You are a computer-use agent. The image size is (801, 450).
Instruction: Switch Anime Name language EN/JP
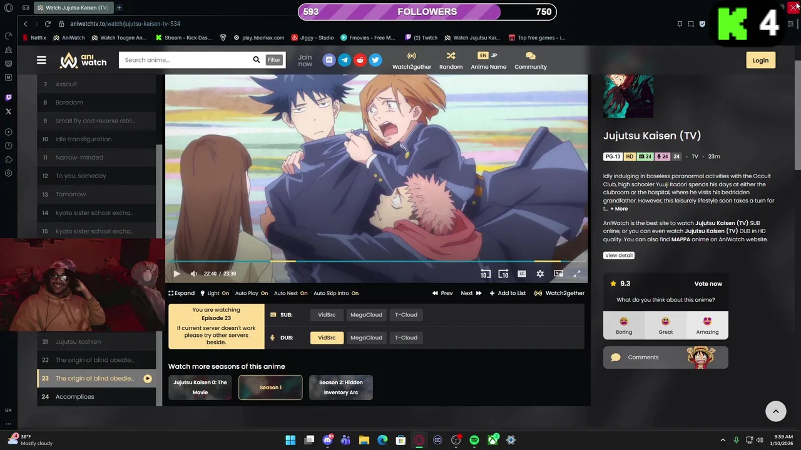point(488,61)
